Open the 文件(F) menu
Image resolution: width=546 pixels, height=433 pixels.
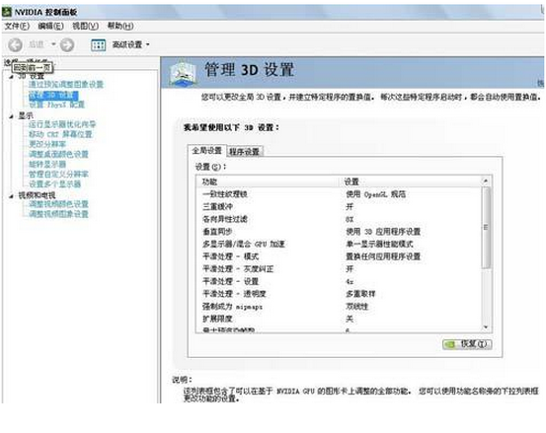17,26
